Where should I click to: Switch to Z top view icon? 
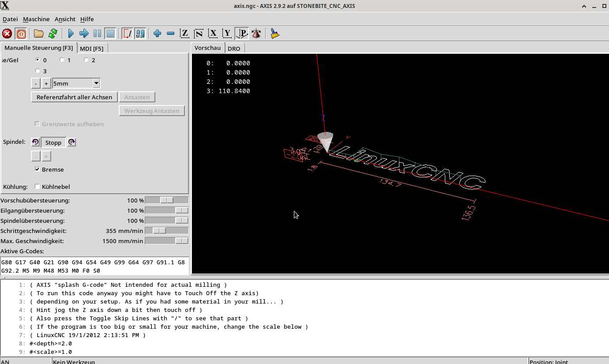point(184,34)
